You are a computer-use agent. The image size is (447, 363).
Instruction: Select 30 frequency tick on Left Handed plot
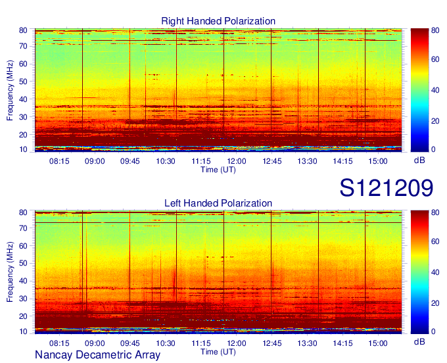point(23,299)
